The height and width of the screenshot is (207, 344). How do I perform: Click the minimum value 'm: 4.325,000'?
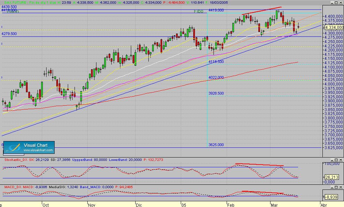[x=128, y=3]
